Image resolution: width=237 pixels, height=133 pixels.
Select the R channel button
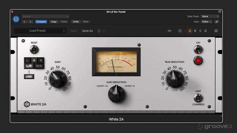point(41,61)
